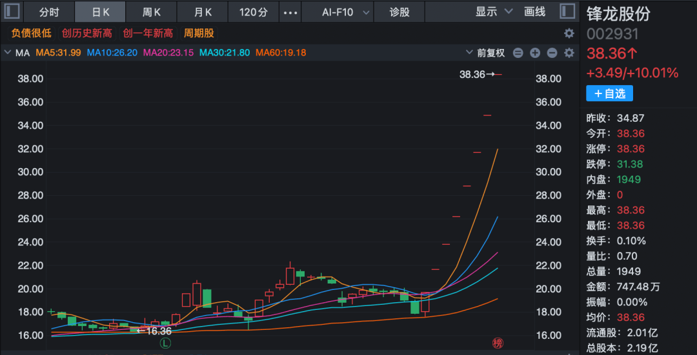Open the 诊股 diagnosis button
The image size is (697, 355).
399,12
